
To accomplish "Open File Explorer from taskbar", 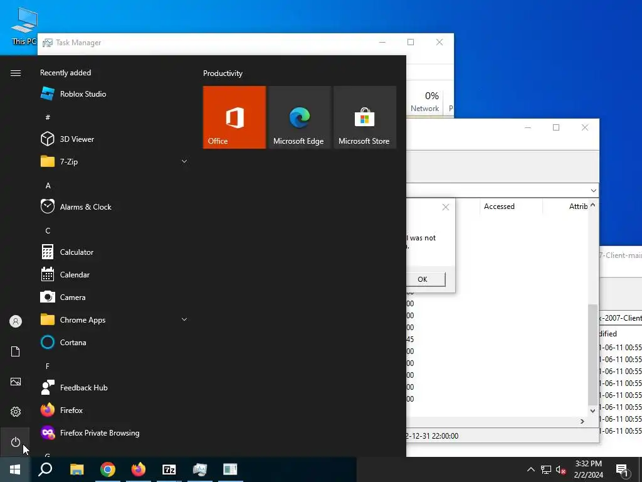I will pyautogui.click(x=76, y=469).
